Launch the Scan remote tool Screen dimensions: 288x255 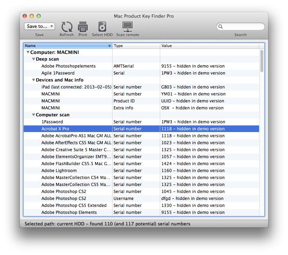(x=127, y=27)
